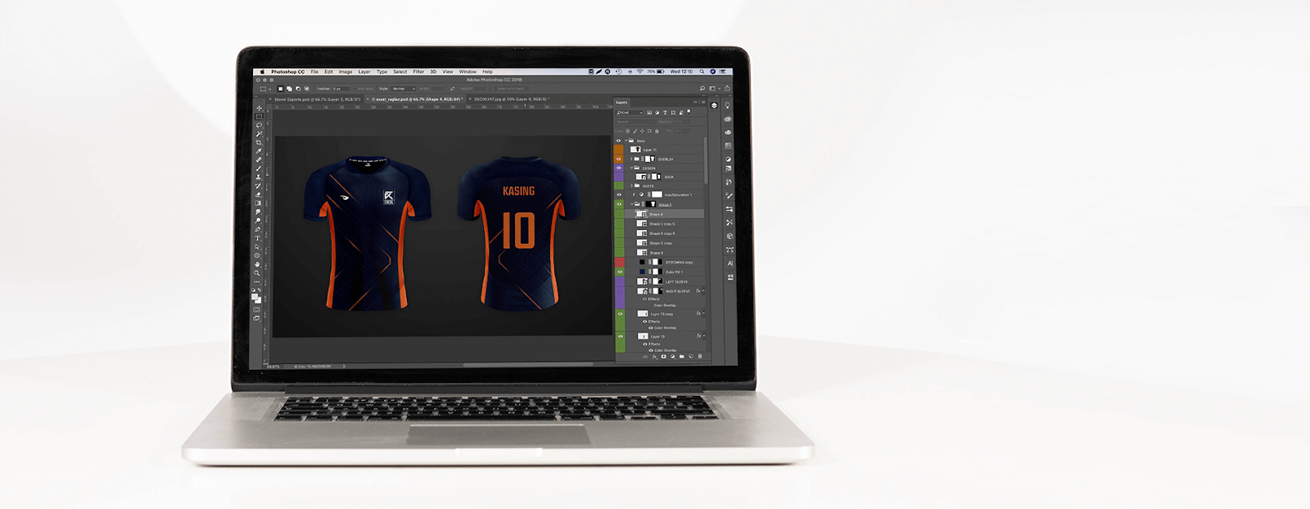Select the Clone Stamp tool
This screenshot has width=1310, height=509.
click(x=259, y=177)
